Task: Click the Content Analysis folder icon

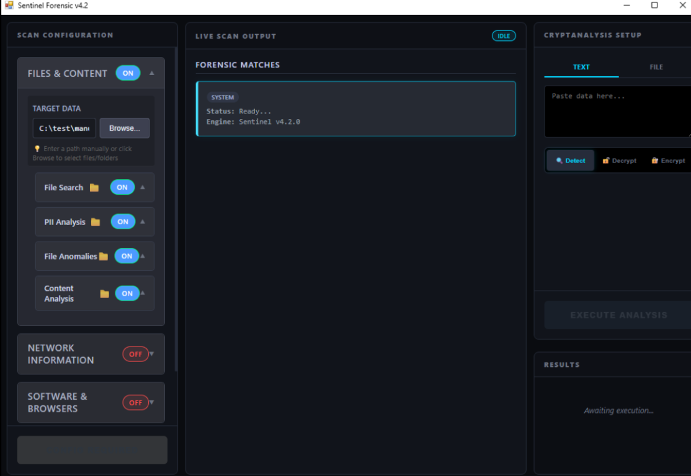Action: tap(104, 294)
